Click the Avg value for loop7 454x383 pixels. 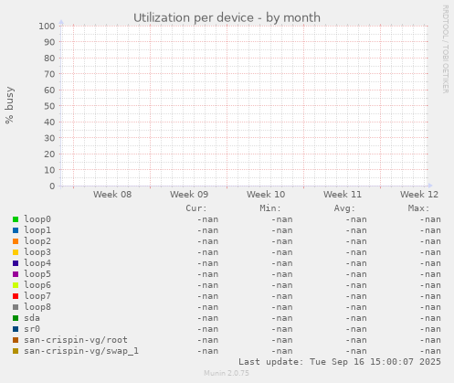click(x=356, y=296)
